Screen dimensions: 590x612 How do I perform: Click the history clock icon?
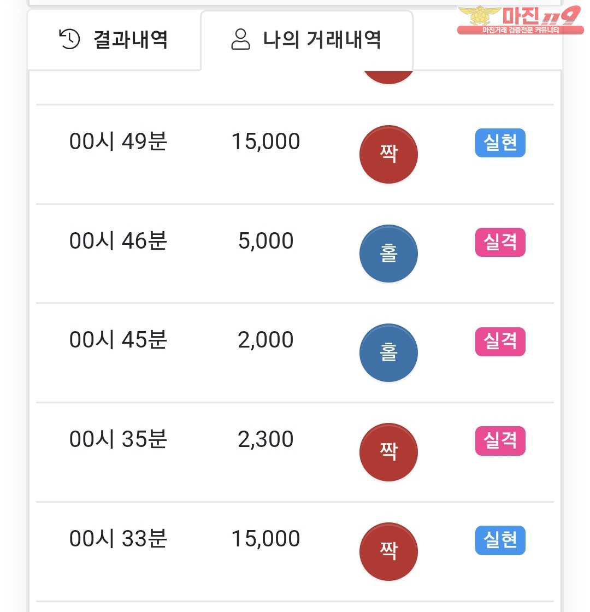(x=69, y=39)
